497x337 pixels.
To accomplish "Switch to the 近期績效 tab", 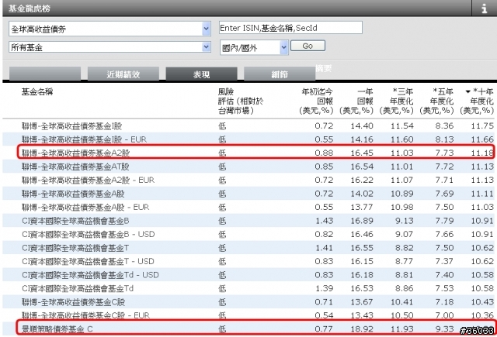I will (123, 74).
